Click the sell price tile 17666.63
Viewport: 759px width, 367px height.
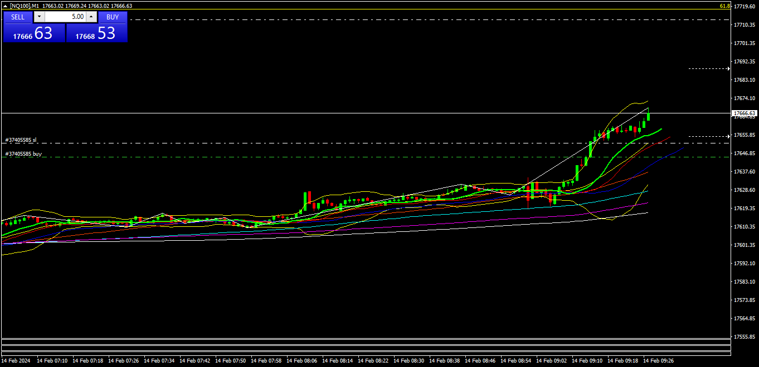coord(33,33)
